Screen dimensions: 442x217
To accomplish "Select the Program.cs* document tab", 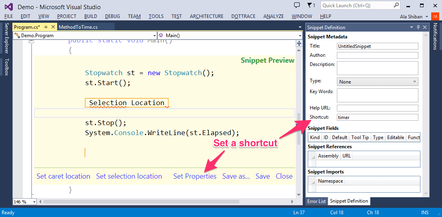I will (x=27, y=27).
